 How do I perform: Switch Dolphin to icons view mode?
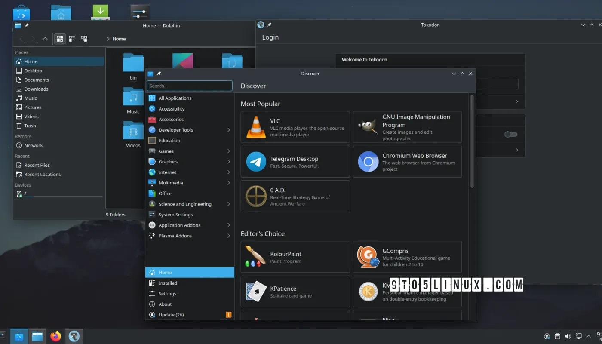(60, 39)
